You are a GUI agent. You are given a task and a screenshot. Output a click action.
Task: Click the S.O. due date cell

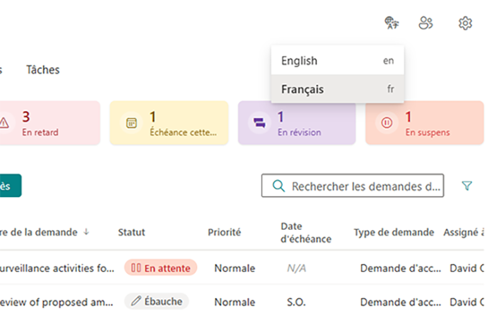[x=296, y=302]
